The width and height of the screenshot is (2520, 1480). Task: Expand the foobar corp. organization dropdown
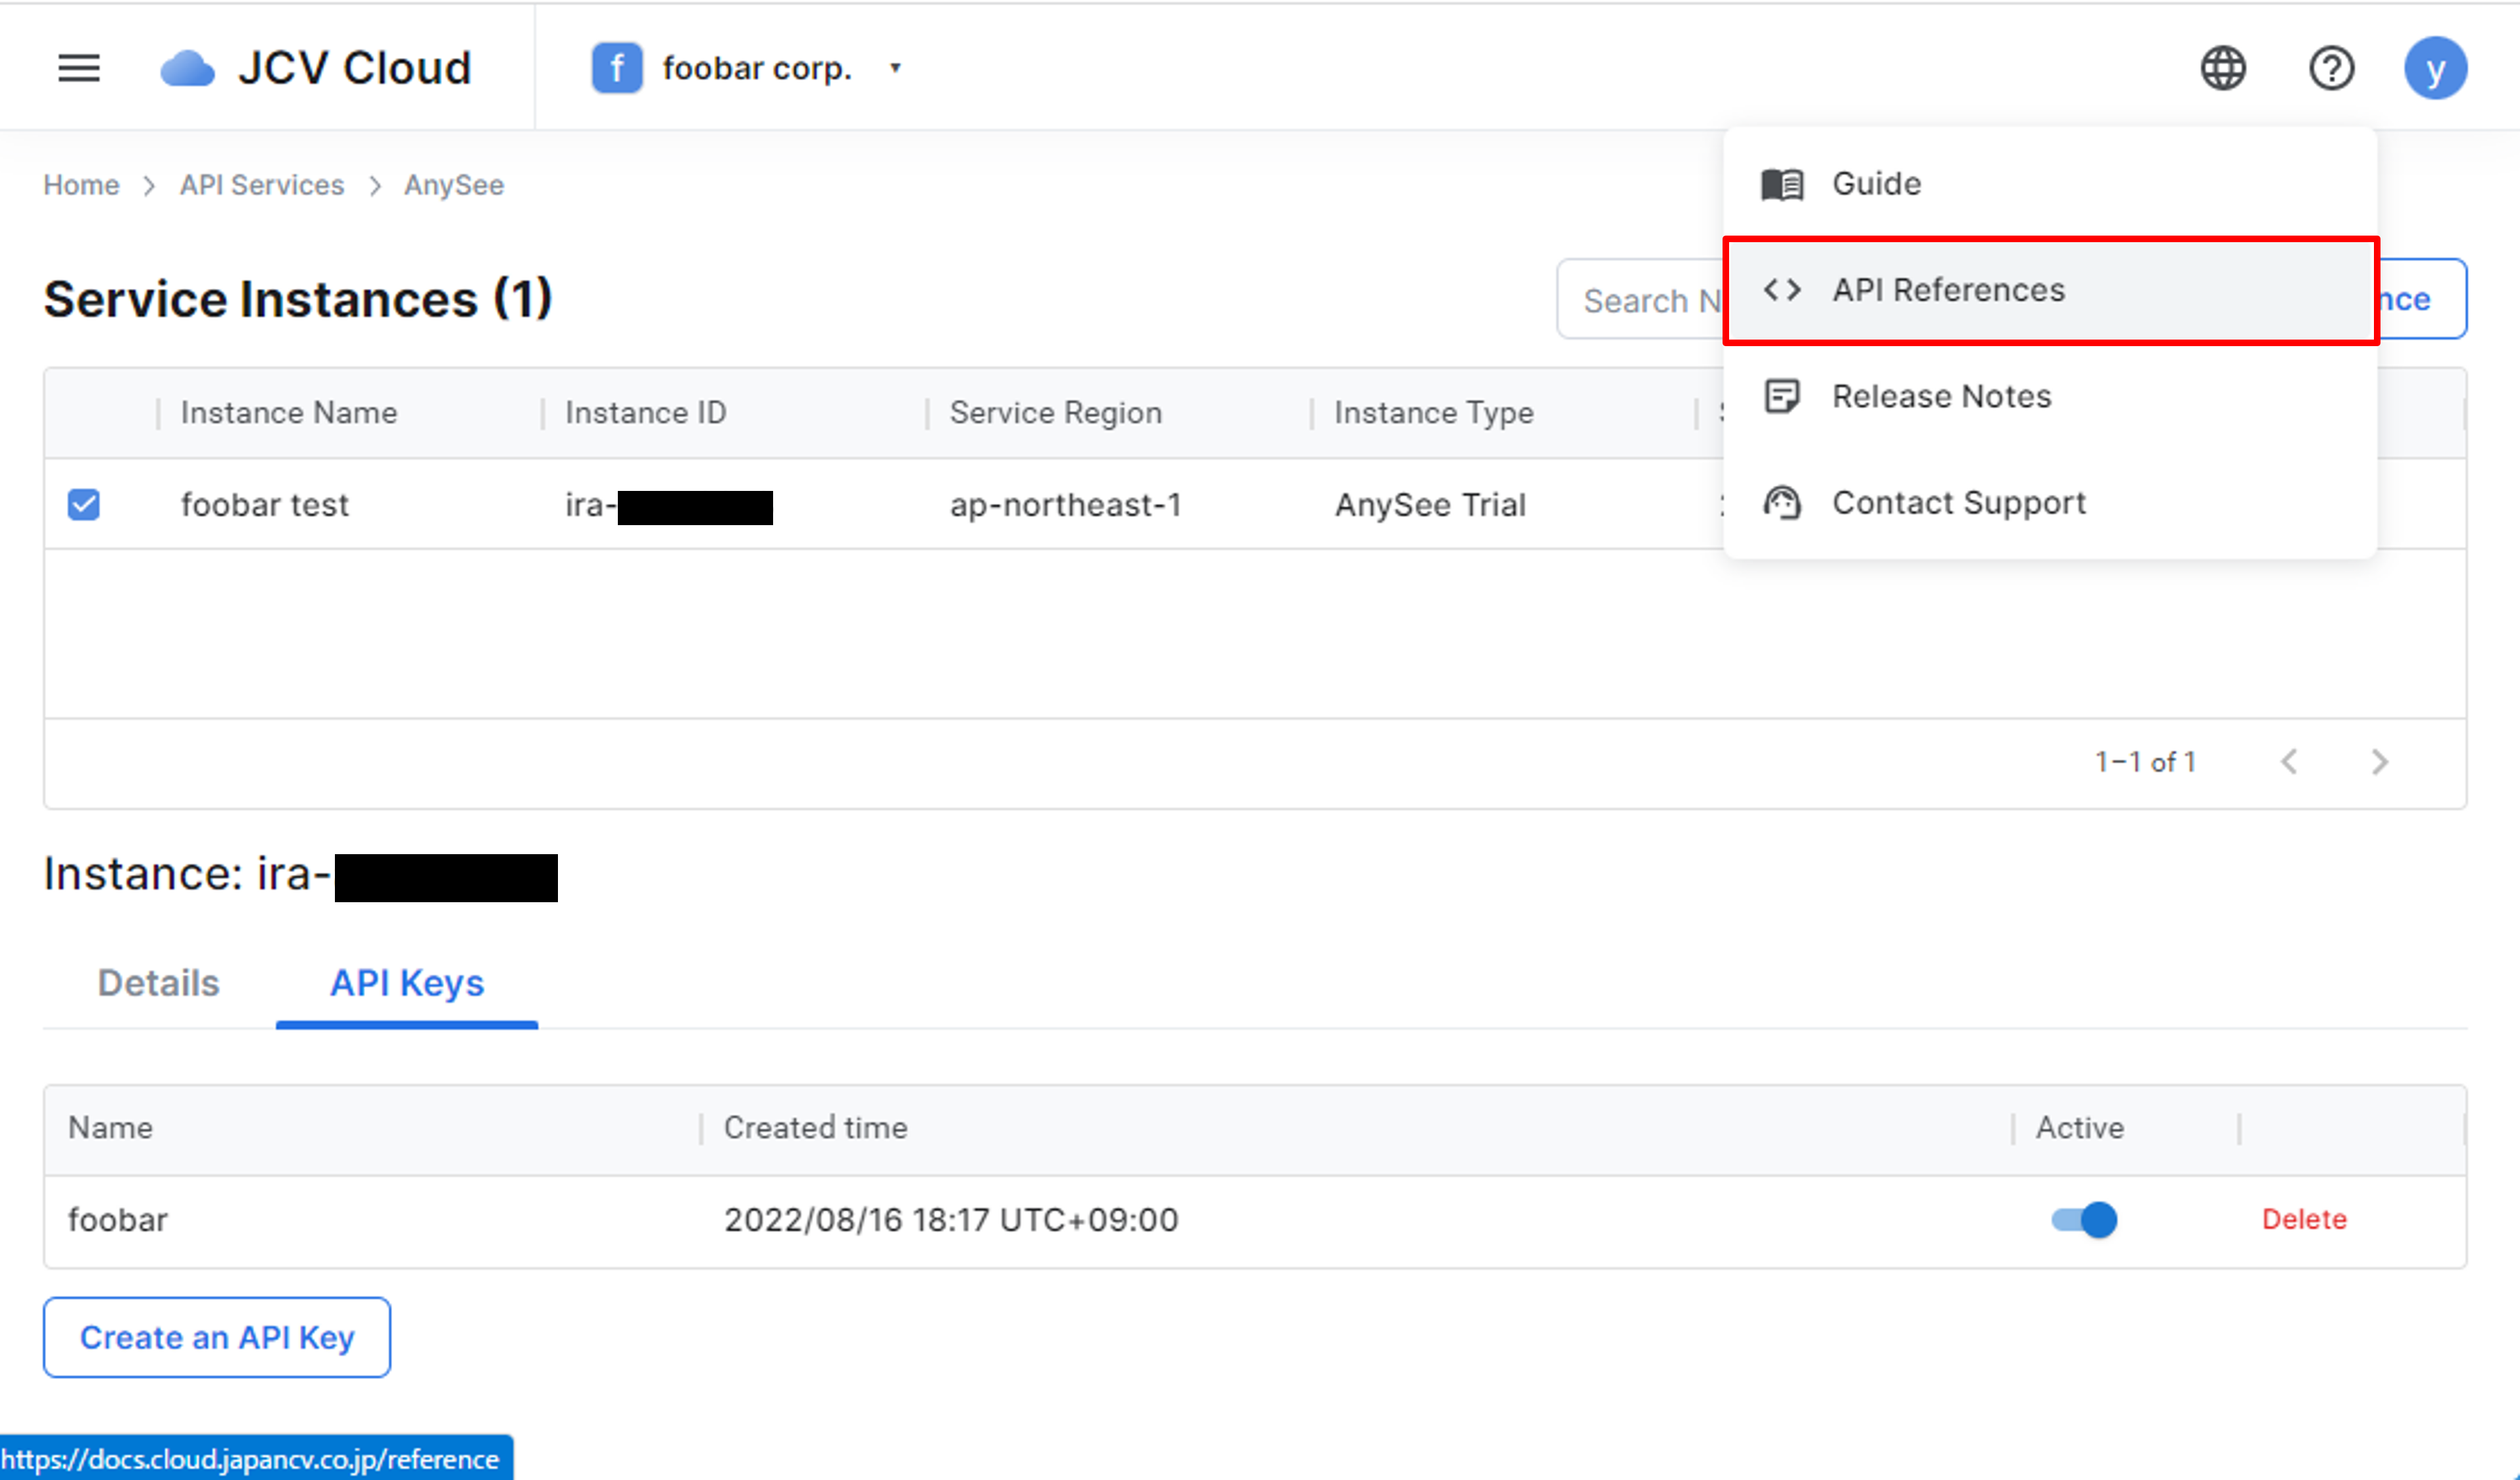point(895,68)
